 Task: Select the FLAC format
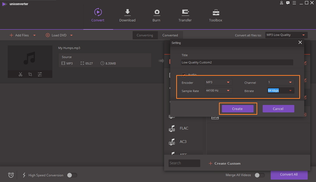(184, 128)
